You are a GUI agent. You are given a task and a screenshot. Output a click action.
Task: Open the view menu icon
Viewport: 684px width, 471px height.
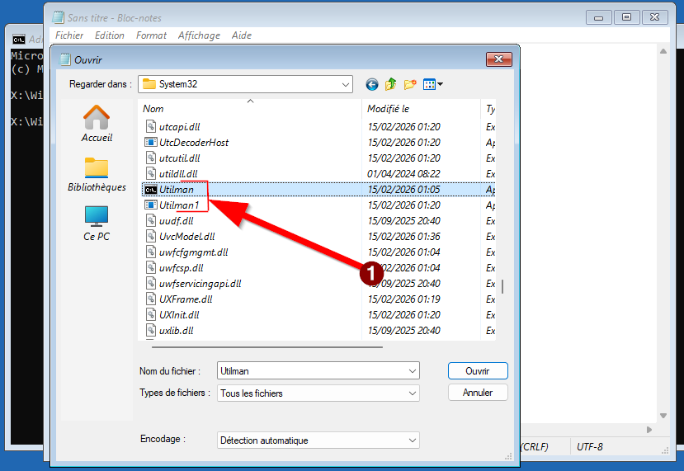(x=433, y=84)
